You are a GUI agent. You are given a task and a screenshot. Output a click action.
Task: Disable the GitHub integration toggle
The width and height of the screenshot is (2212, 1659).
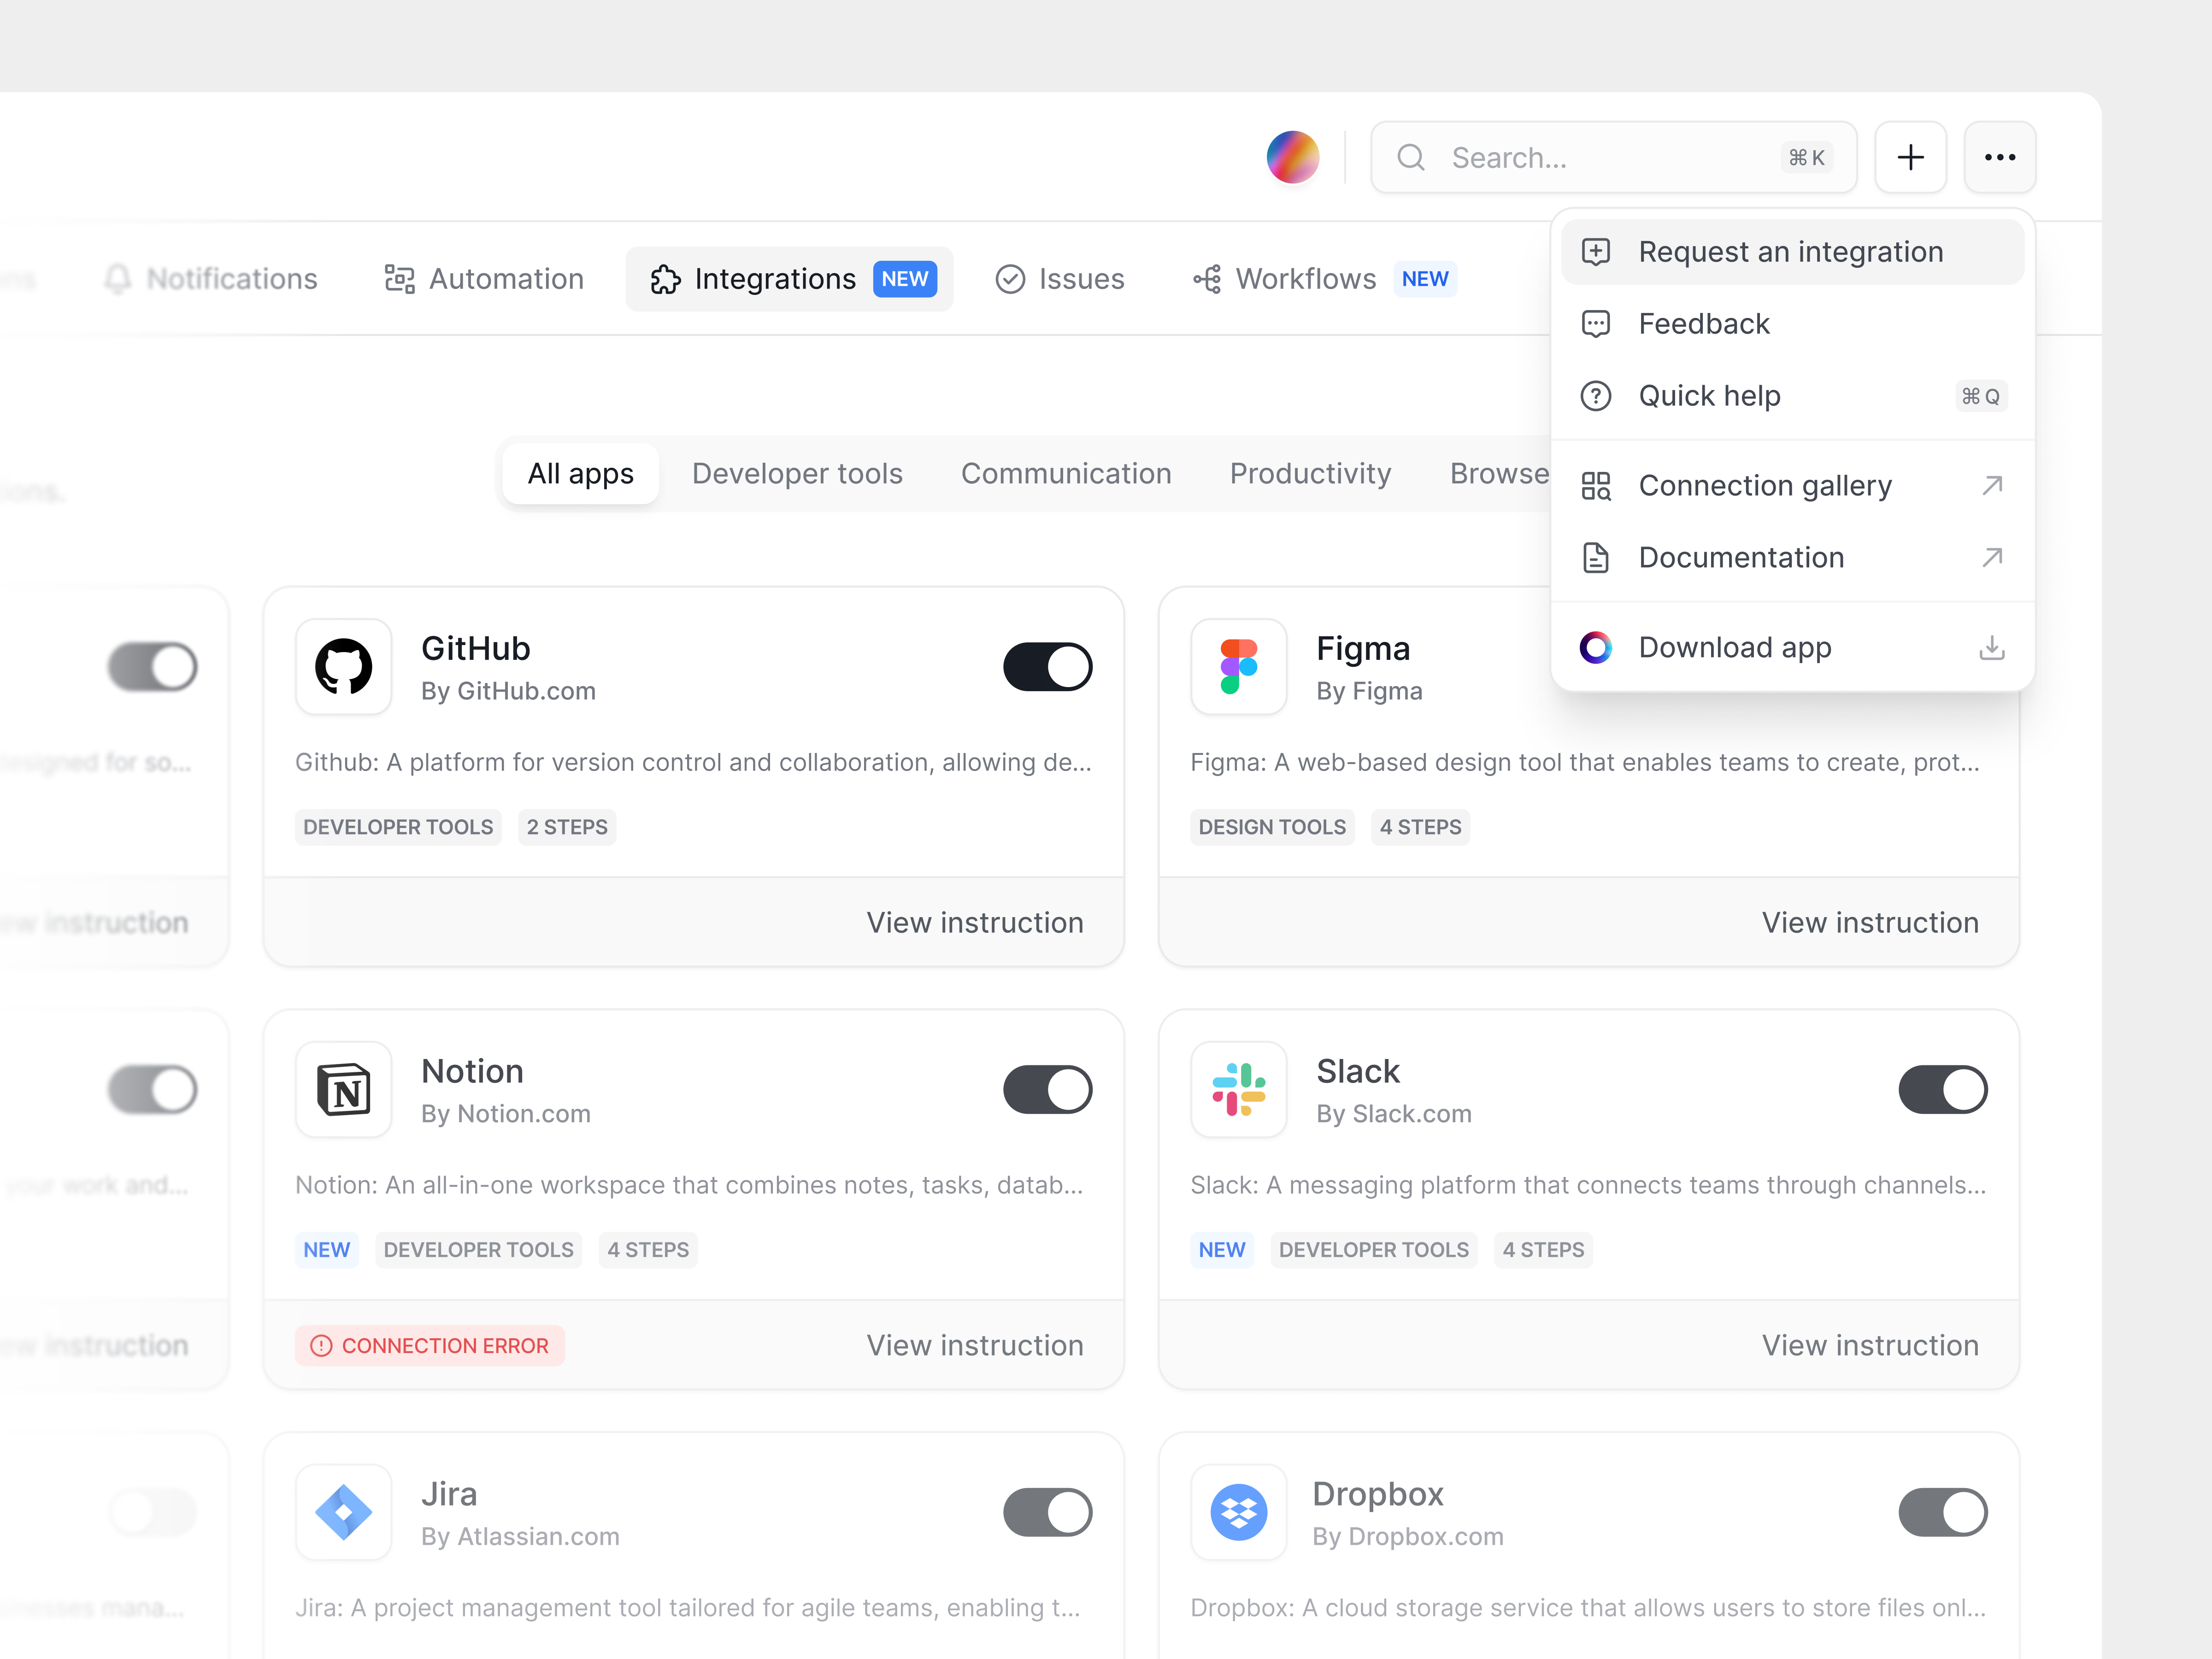tap(1047, 666)
